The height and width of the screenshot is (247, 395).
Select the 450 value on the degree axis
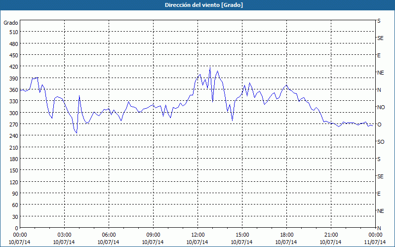(14, 55)
